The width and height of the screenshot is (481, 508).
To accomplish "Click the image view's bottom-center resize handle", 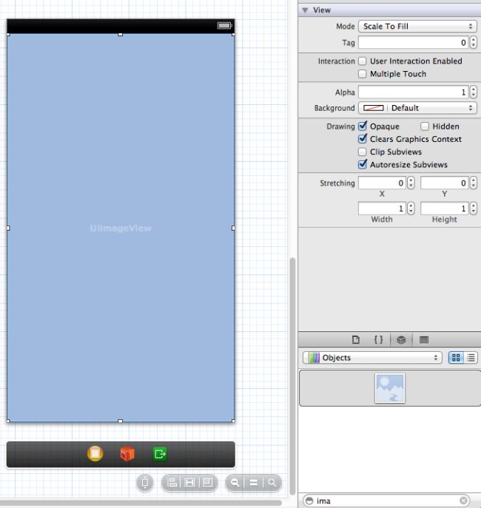I will tap(120, 421).
